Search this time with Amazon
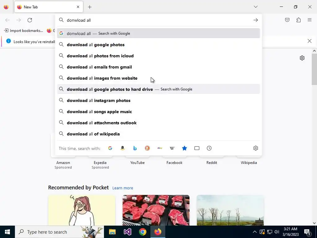Screen dimensions: 317x238 123,148
